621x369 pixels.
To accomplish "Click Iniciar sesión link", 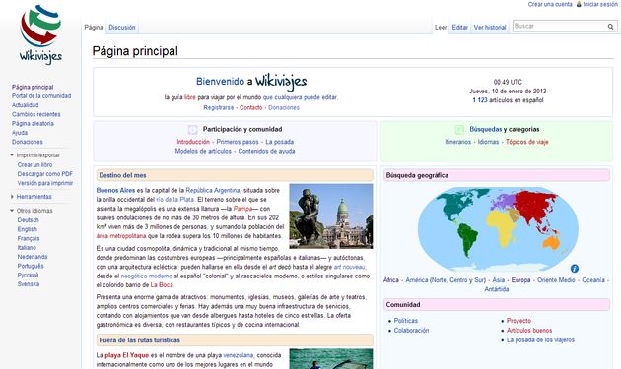I will tap(600, 4).
